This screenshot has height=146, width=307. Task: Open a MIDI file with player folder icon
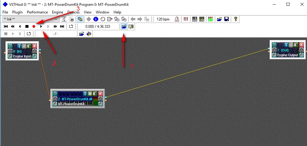[x=124, y=26]
